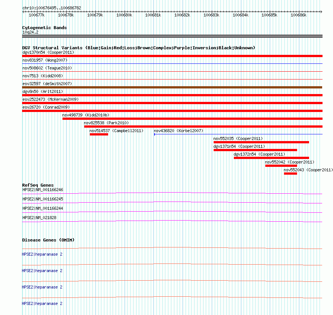The width and height of the screenshot is (333, 315).
Task: Open the HPSE2|NM_001166246 RefSeq gene label
Action: click(43, 190)
